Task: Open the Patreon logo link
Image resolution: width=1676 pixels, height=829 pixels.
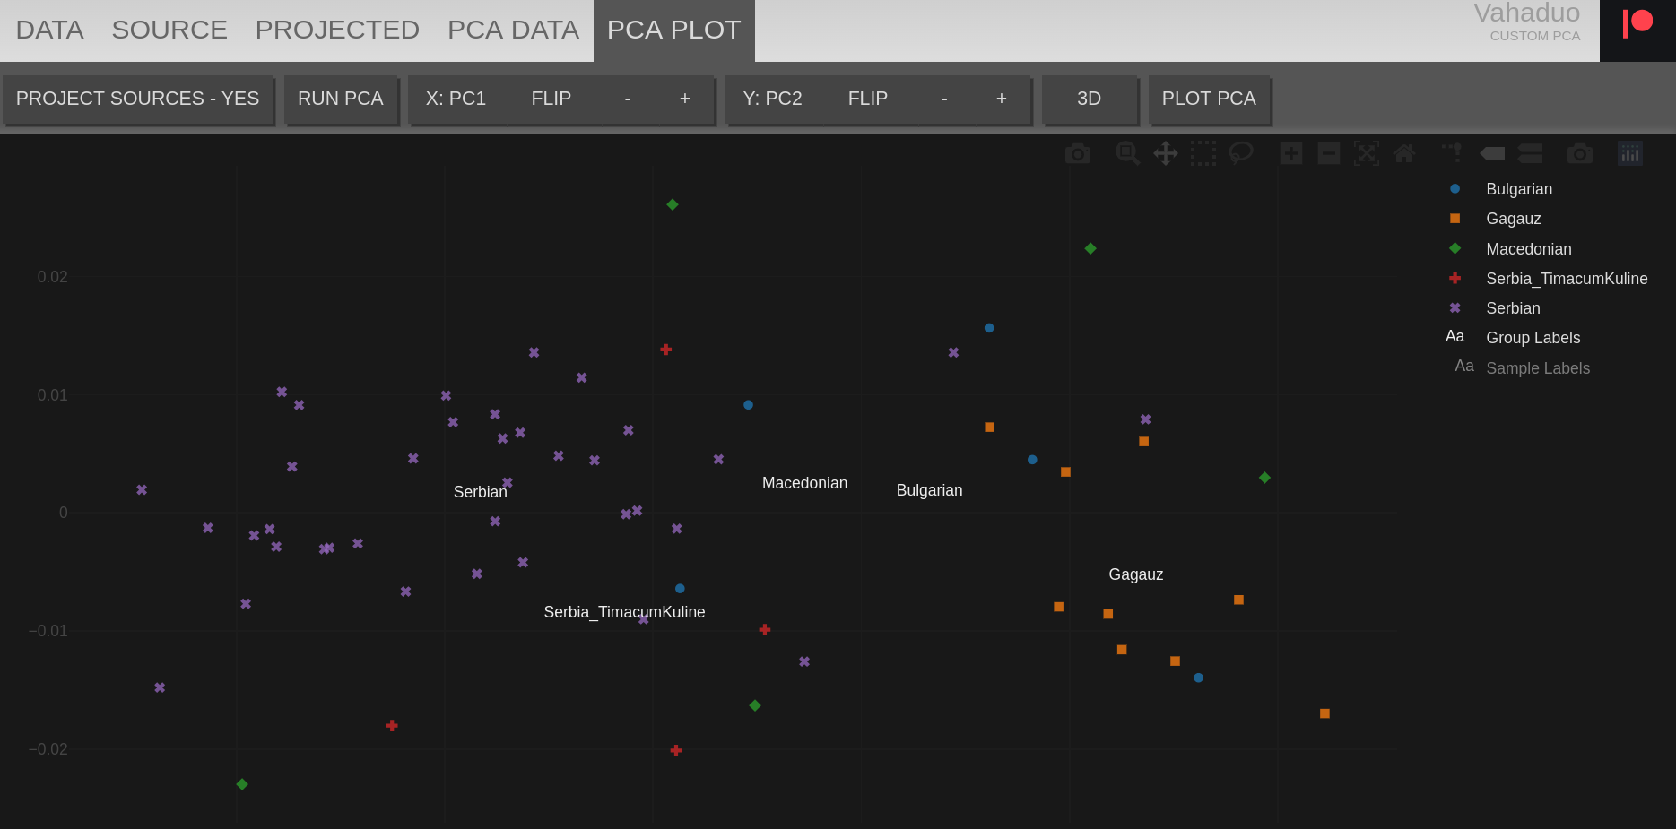Action: pyautogui.click(x=1637, y=24)
